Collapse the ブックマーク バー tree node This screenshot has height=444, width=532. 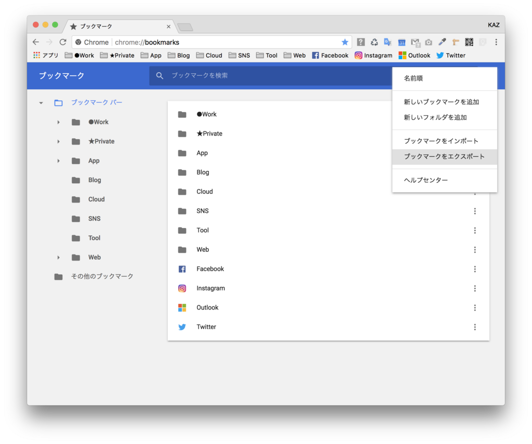point(41,102)
